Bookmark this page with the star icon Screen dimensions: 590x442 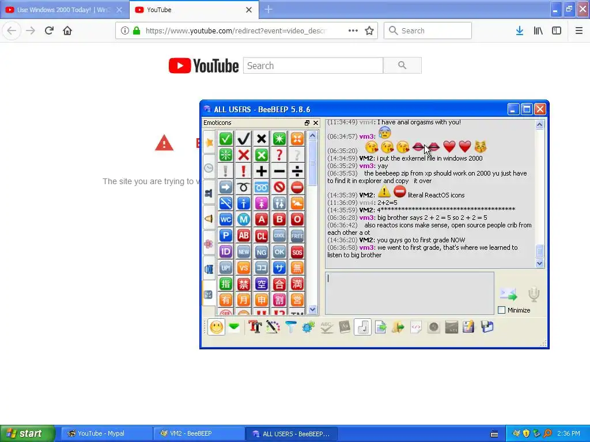coord(369,31)
